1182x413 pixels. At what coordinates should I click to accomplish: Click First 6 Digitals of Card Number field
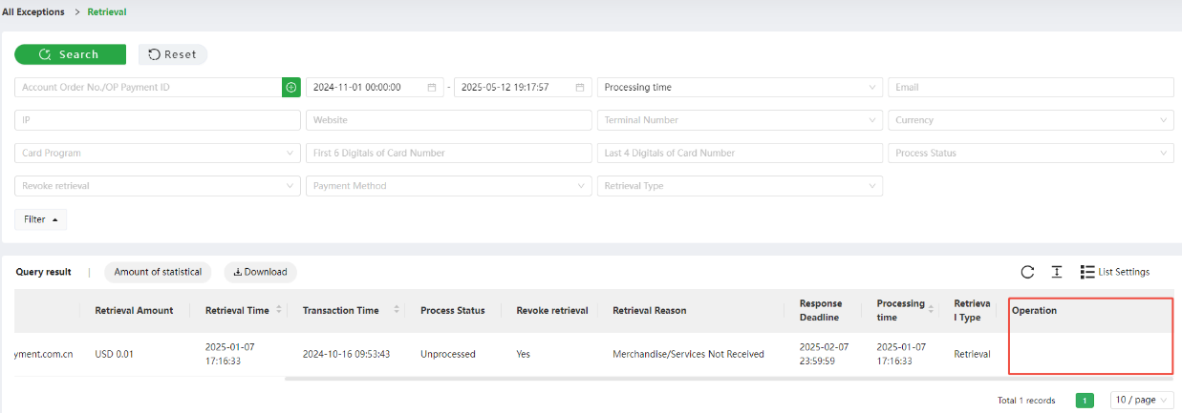point(449,153)
